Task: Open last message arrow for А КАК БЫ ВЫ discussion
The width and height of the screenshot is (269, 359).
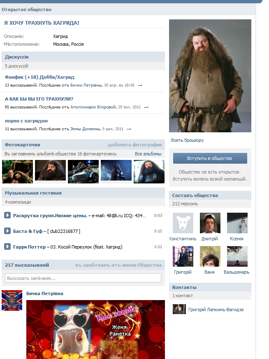Action: 146,107
